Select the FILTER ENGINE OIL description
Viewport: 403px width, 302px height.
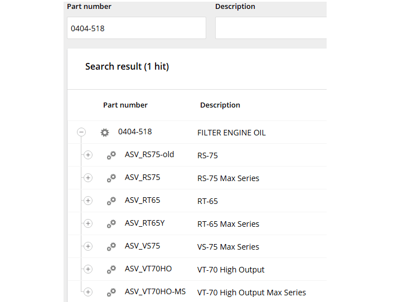click(231, 133)
